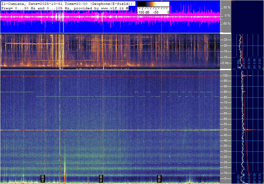
Task: Click the dB color scale gradient bar
Action: 153,7
